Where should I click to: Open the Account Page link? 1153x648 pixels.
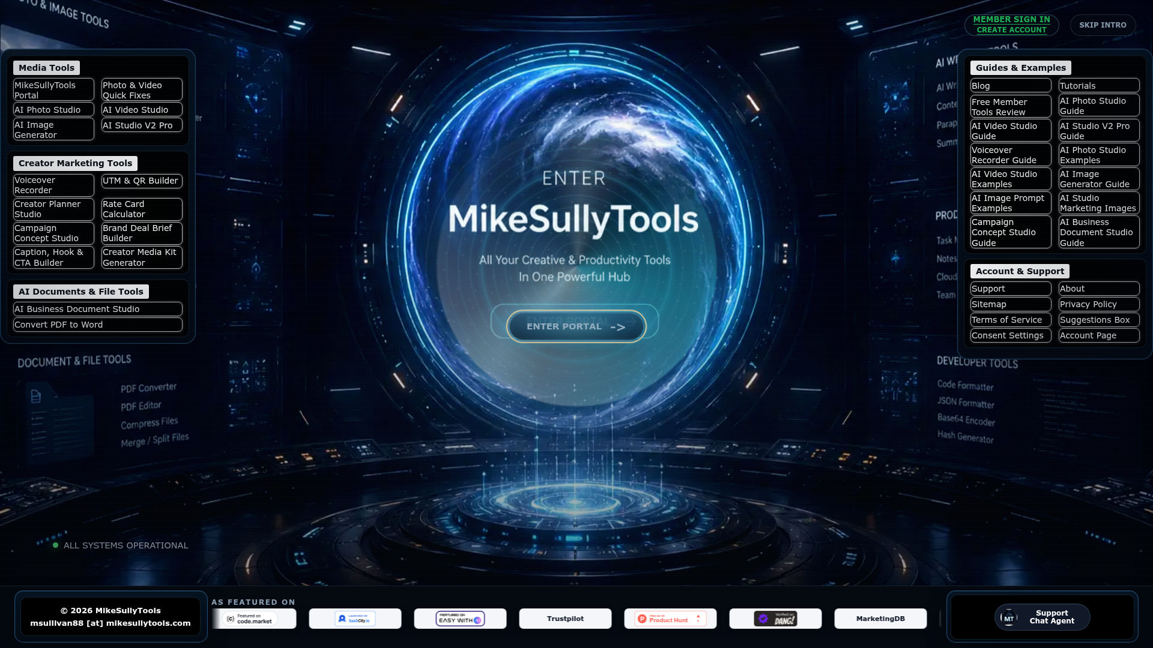click(1099, 335)
